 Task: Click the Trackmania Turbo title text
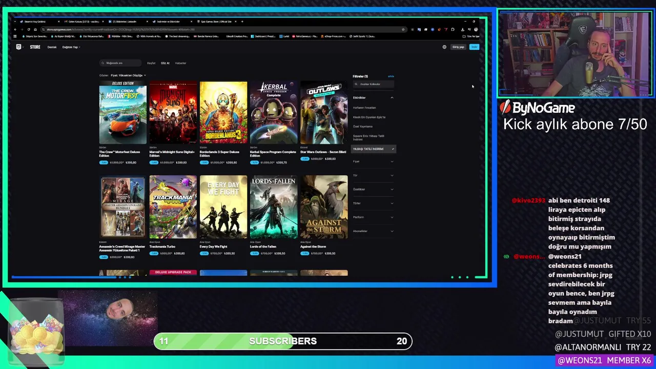coord(162,247)
